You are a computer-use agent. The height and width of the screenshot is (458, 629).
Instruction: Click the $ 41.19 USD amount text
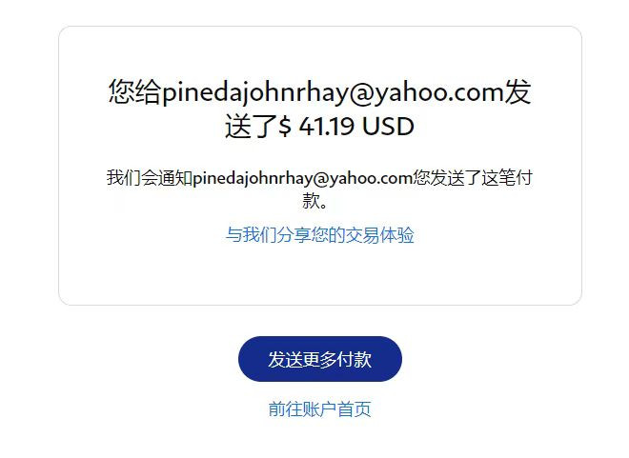(346, 127)
